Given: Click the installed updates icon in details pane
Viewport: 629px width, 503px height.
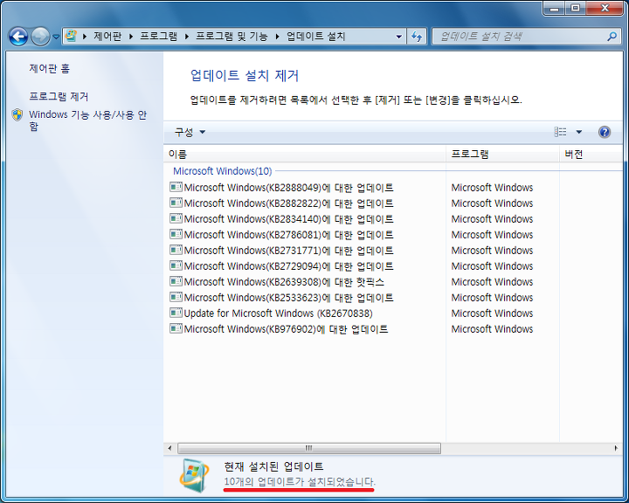Looking at the screenshot, I should [x=195, y=475].
